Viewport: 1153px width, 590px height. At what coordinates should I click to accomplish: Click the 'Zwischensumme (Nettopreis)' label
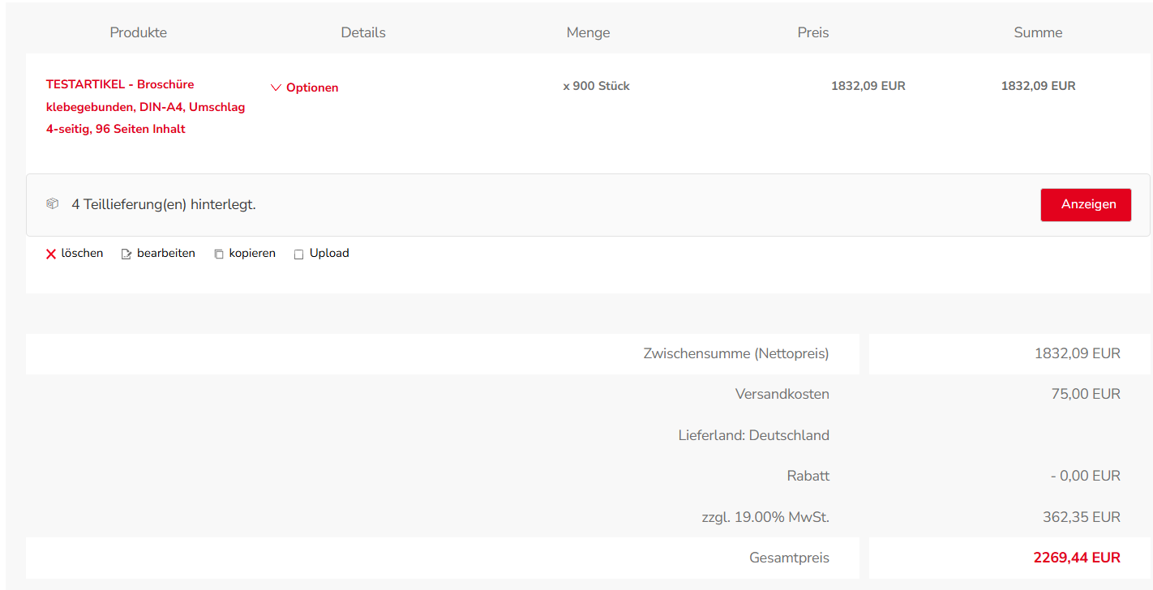(736, 354)
